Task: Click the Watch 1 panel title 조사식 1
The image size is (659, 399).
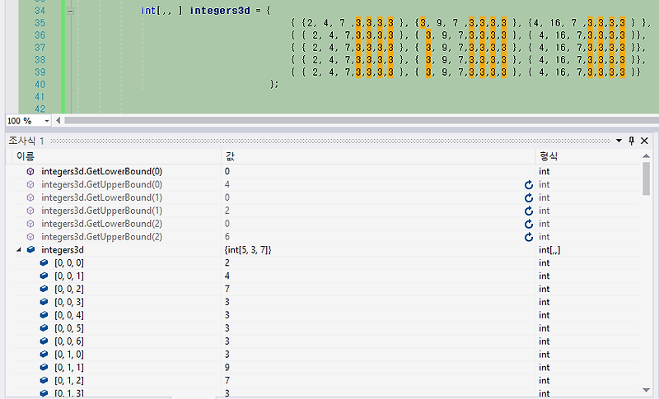Action: pos(26,141)
